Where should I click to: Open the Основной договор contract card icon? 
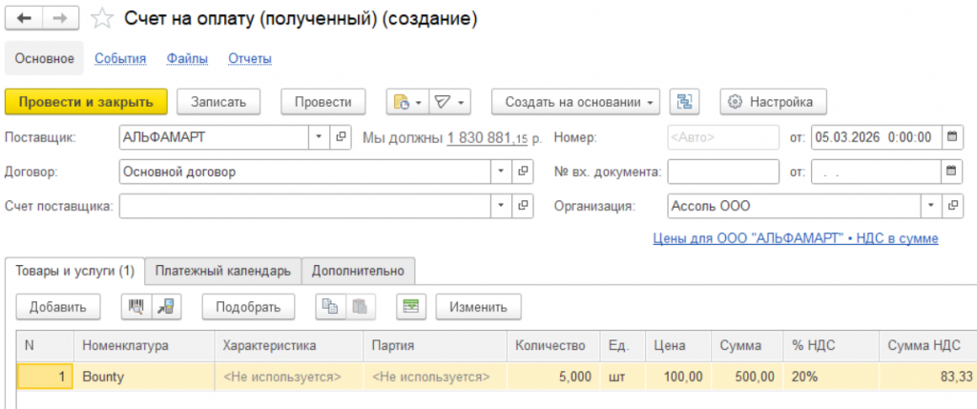[523, 172]
